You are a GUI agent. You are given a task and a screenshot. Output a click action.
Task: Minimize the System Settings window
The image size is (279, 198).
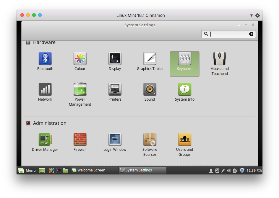coord(239,25)
